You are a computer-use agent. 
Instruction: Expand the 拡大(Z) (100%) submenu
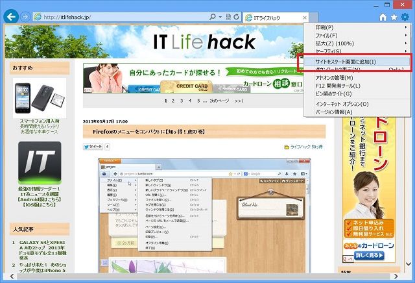click(x=357, y=43)
